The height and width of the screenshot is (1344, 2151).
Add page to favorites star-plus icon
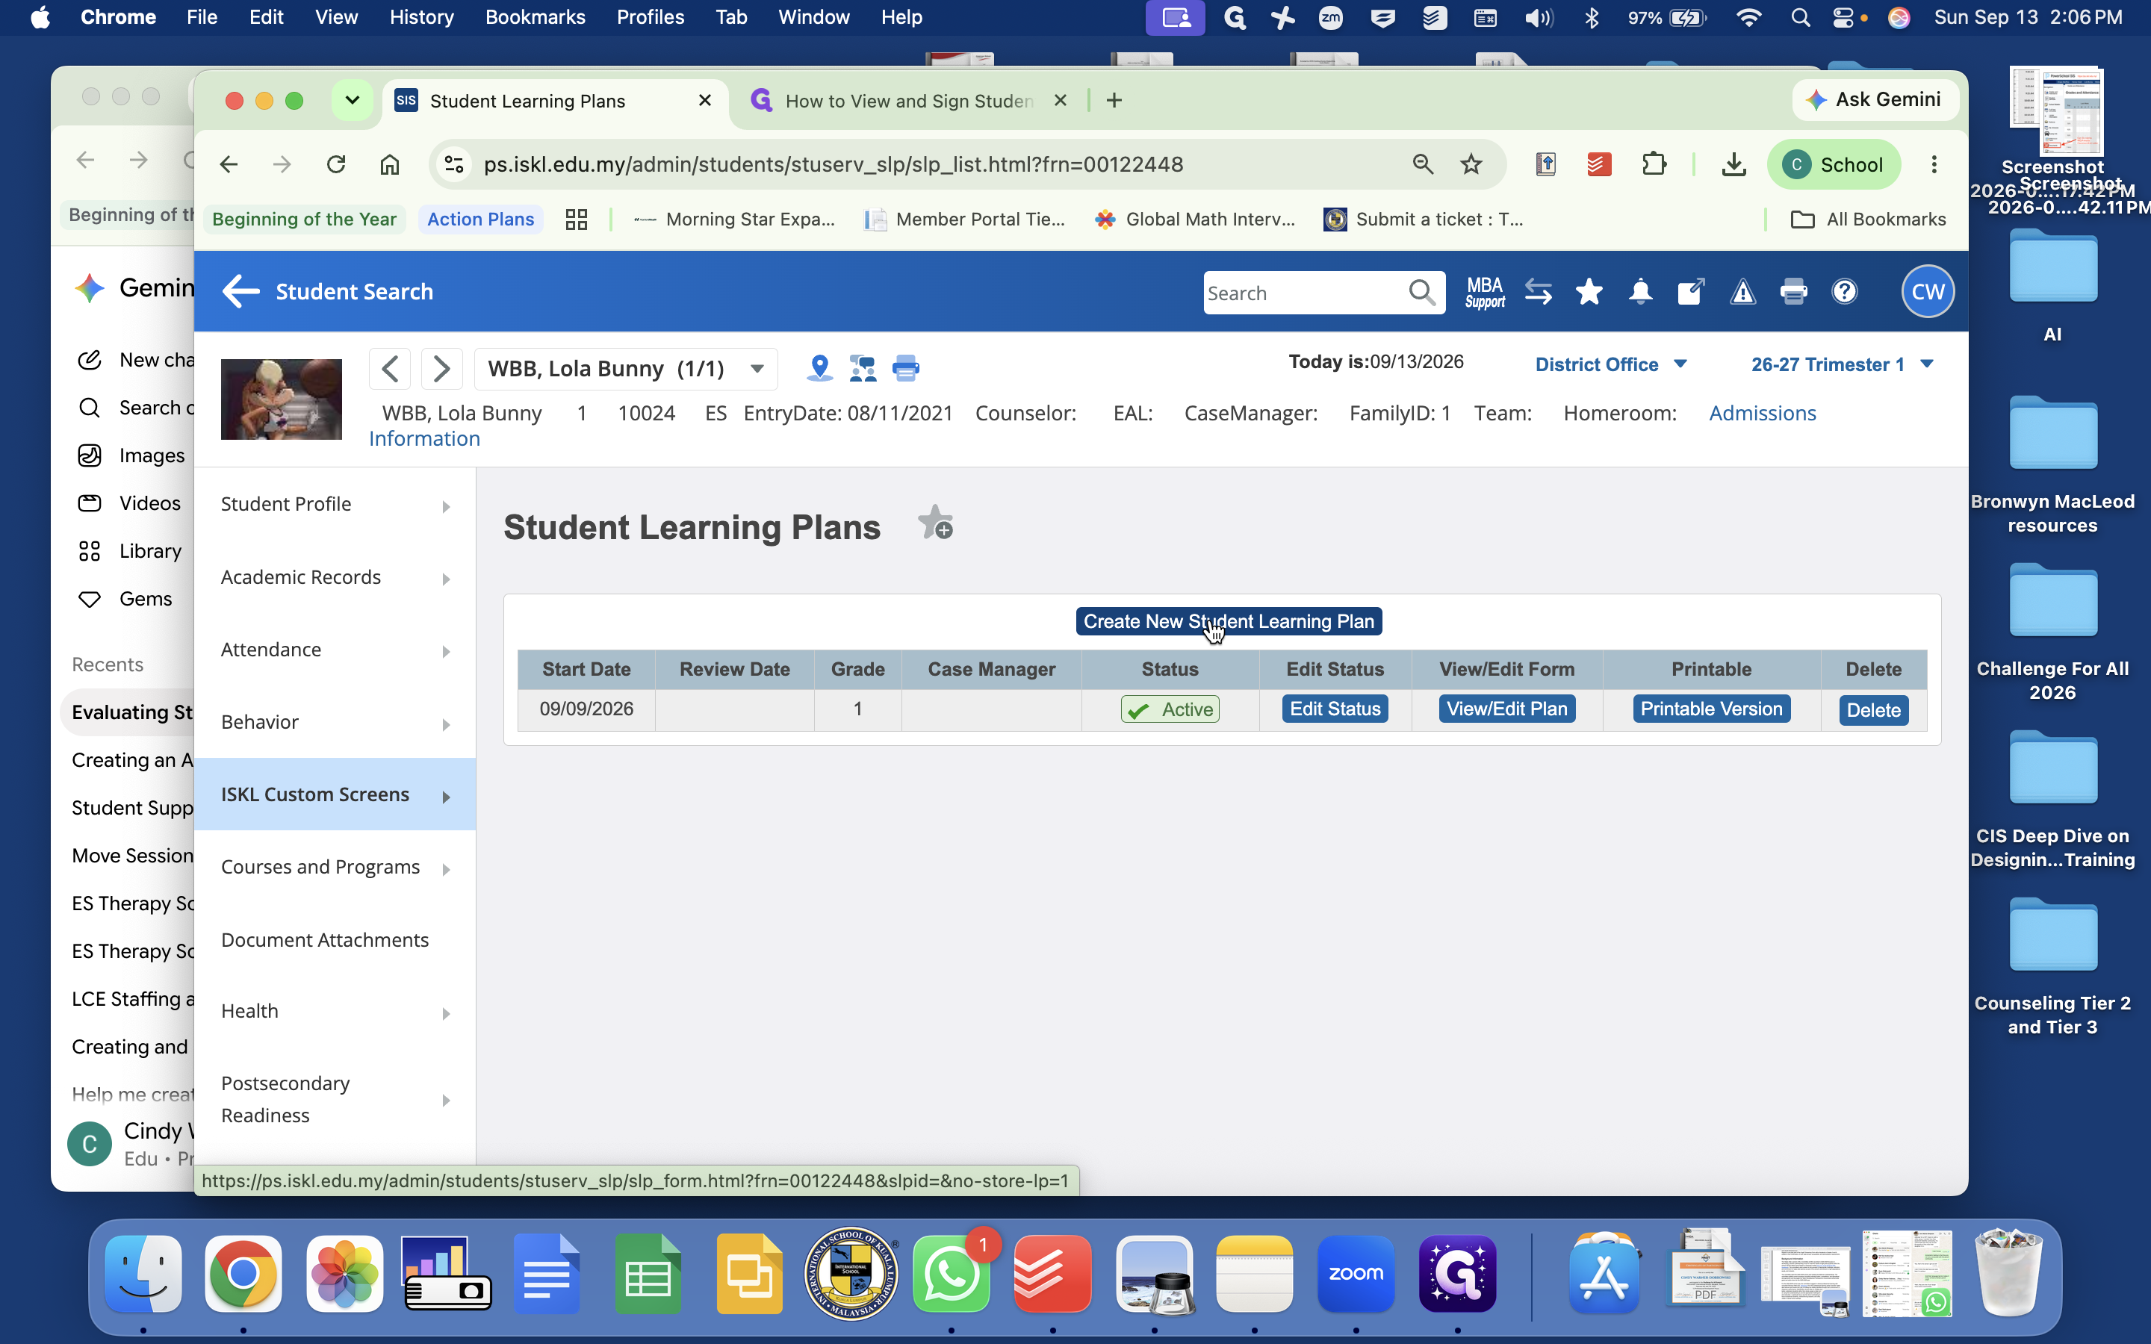(935, 523)
